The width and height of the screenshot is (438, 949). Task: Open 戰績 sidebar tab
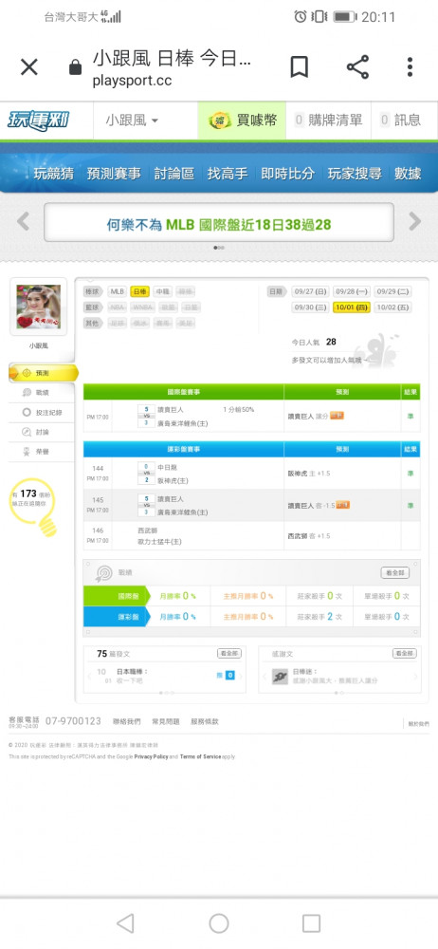pos(41,393)
